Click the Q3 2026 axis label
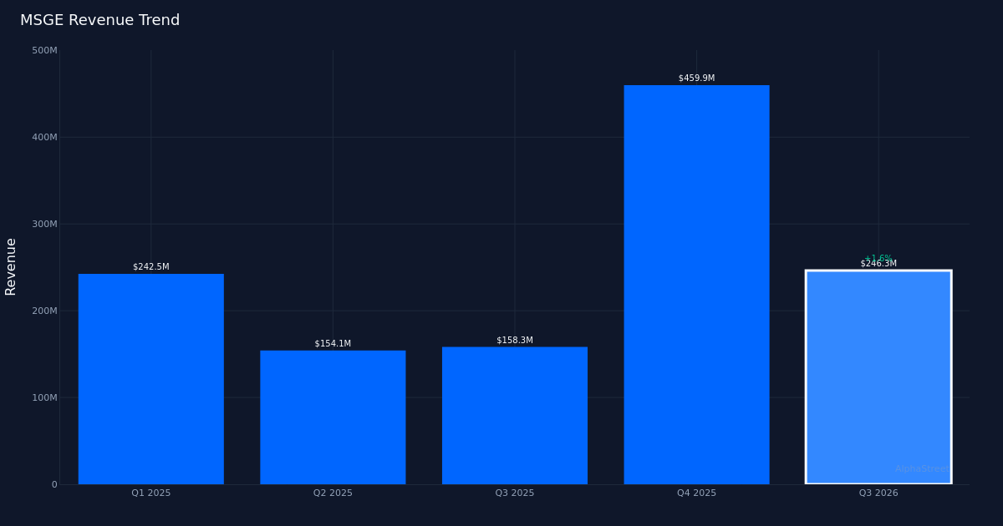This screenshot has width=1003, height=526. 878,493
